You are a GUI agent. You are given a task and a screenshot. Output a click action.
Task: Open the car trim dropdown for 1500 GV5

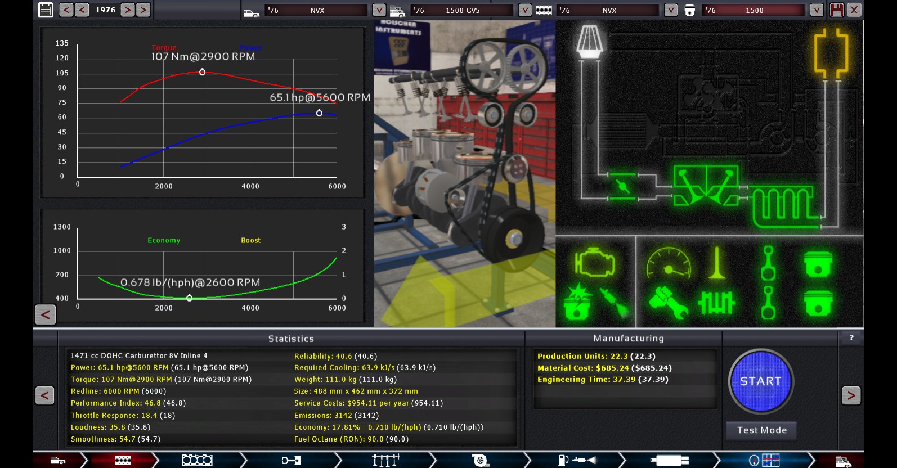point(525,10)
